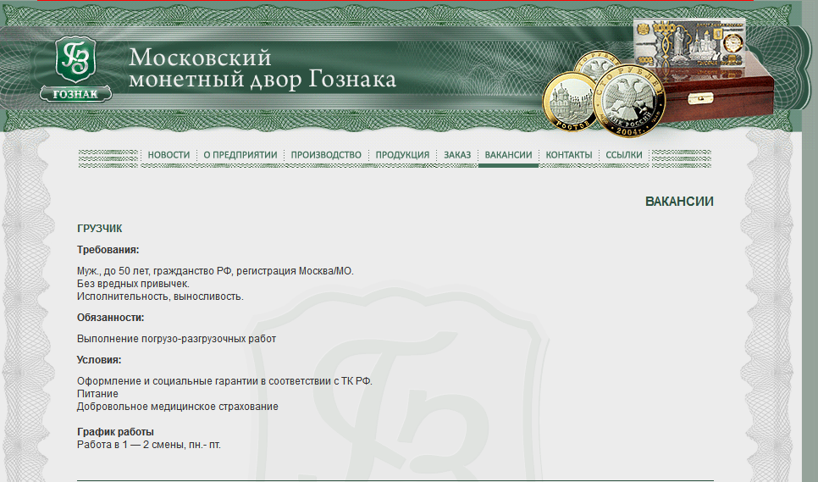
Task: Click 'Добровольное медицинское страхование' text
Action: click(x=177, y=407)
